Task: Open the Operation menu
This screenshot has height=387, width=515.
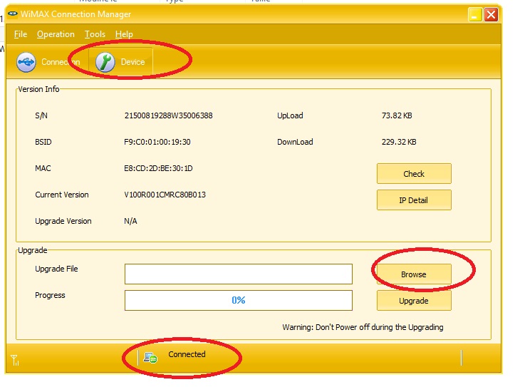Action: pos(56,34)
